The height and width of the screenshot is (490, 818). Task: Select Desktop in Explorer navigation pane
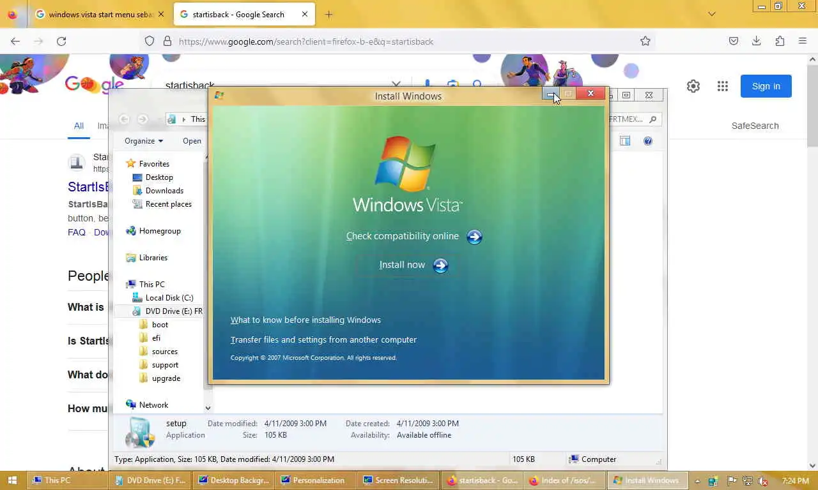coord(159,177)
